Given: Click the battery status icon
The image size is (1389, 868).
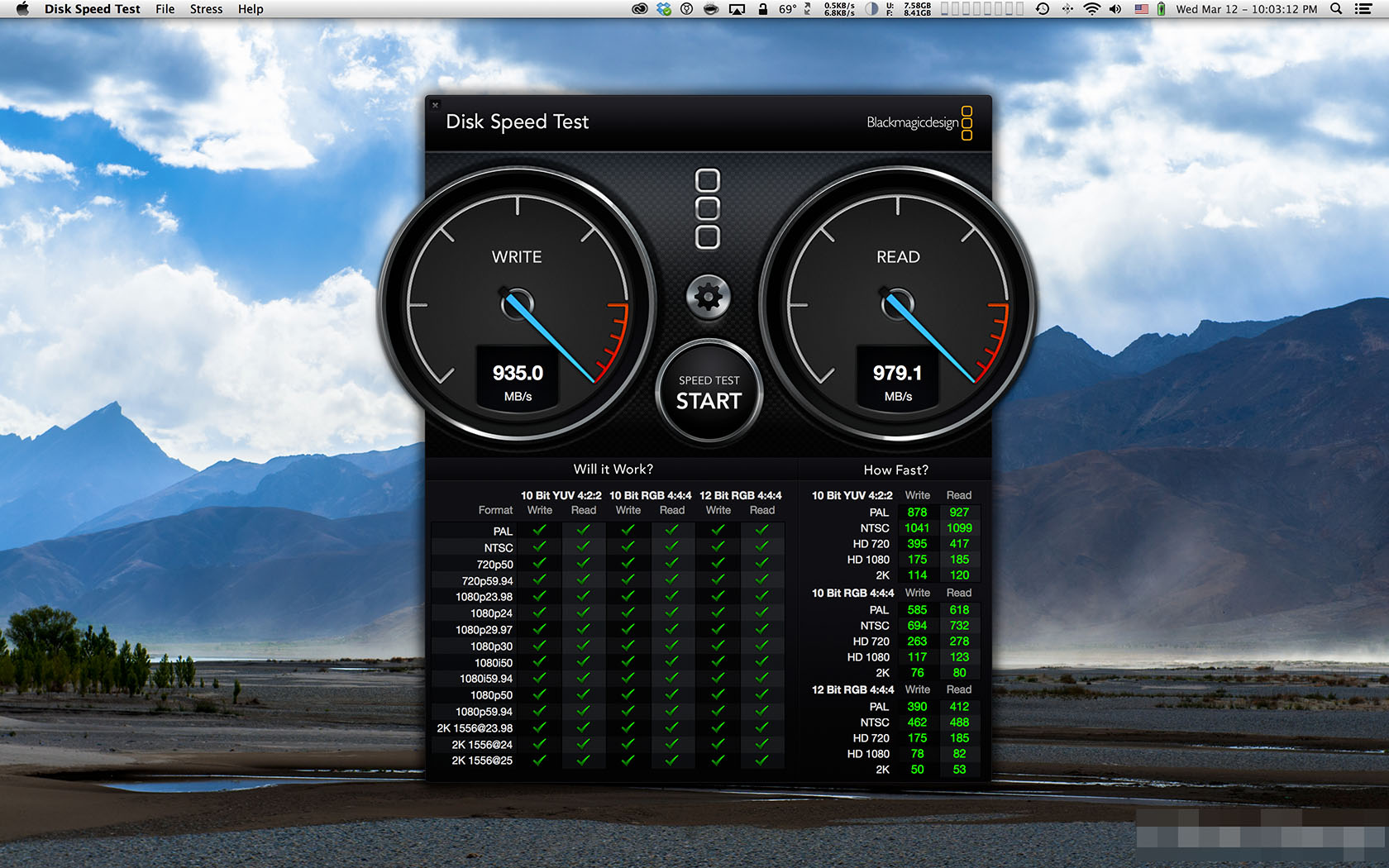Looking at the screenshot, I should pos(1161,9).
